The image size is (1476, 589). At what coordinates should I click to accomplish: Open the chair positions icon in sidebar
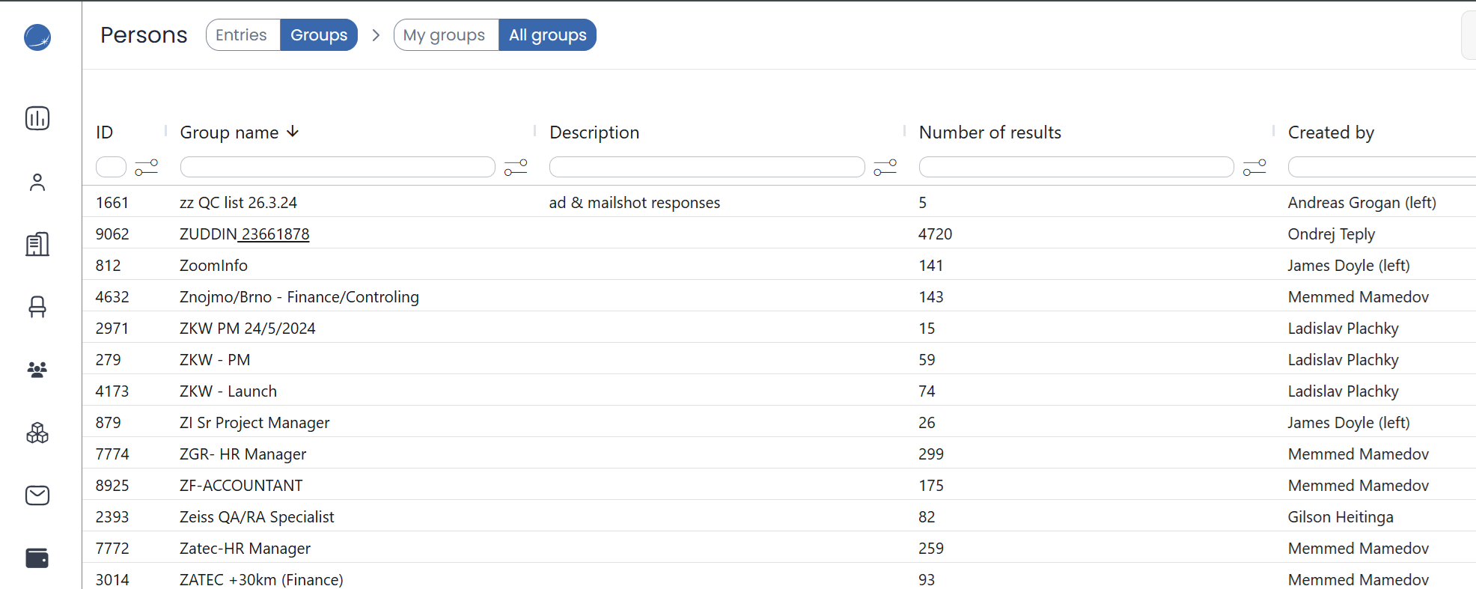(x=37, y=307)
